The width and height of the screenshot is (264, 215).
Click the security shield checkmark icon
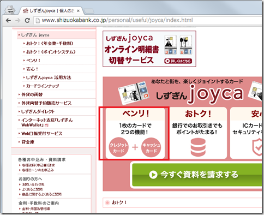click(x=257, y=147)
